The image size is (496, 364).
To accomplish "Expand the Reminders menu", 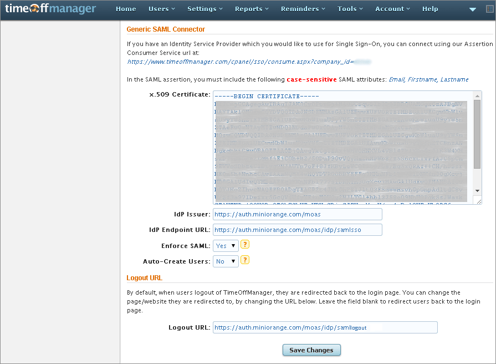I will pos(303,9).
